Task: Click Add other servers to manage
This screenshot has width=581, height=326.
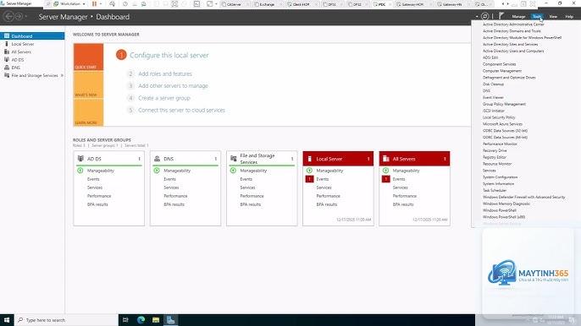Action: click(x=173, y=86)
